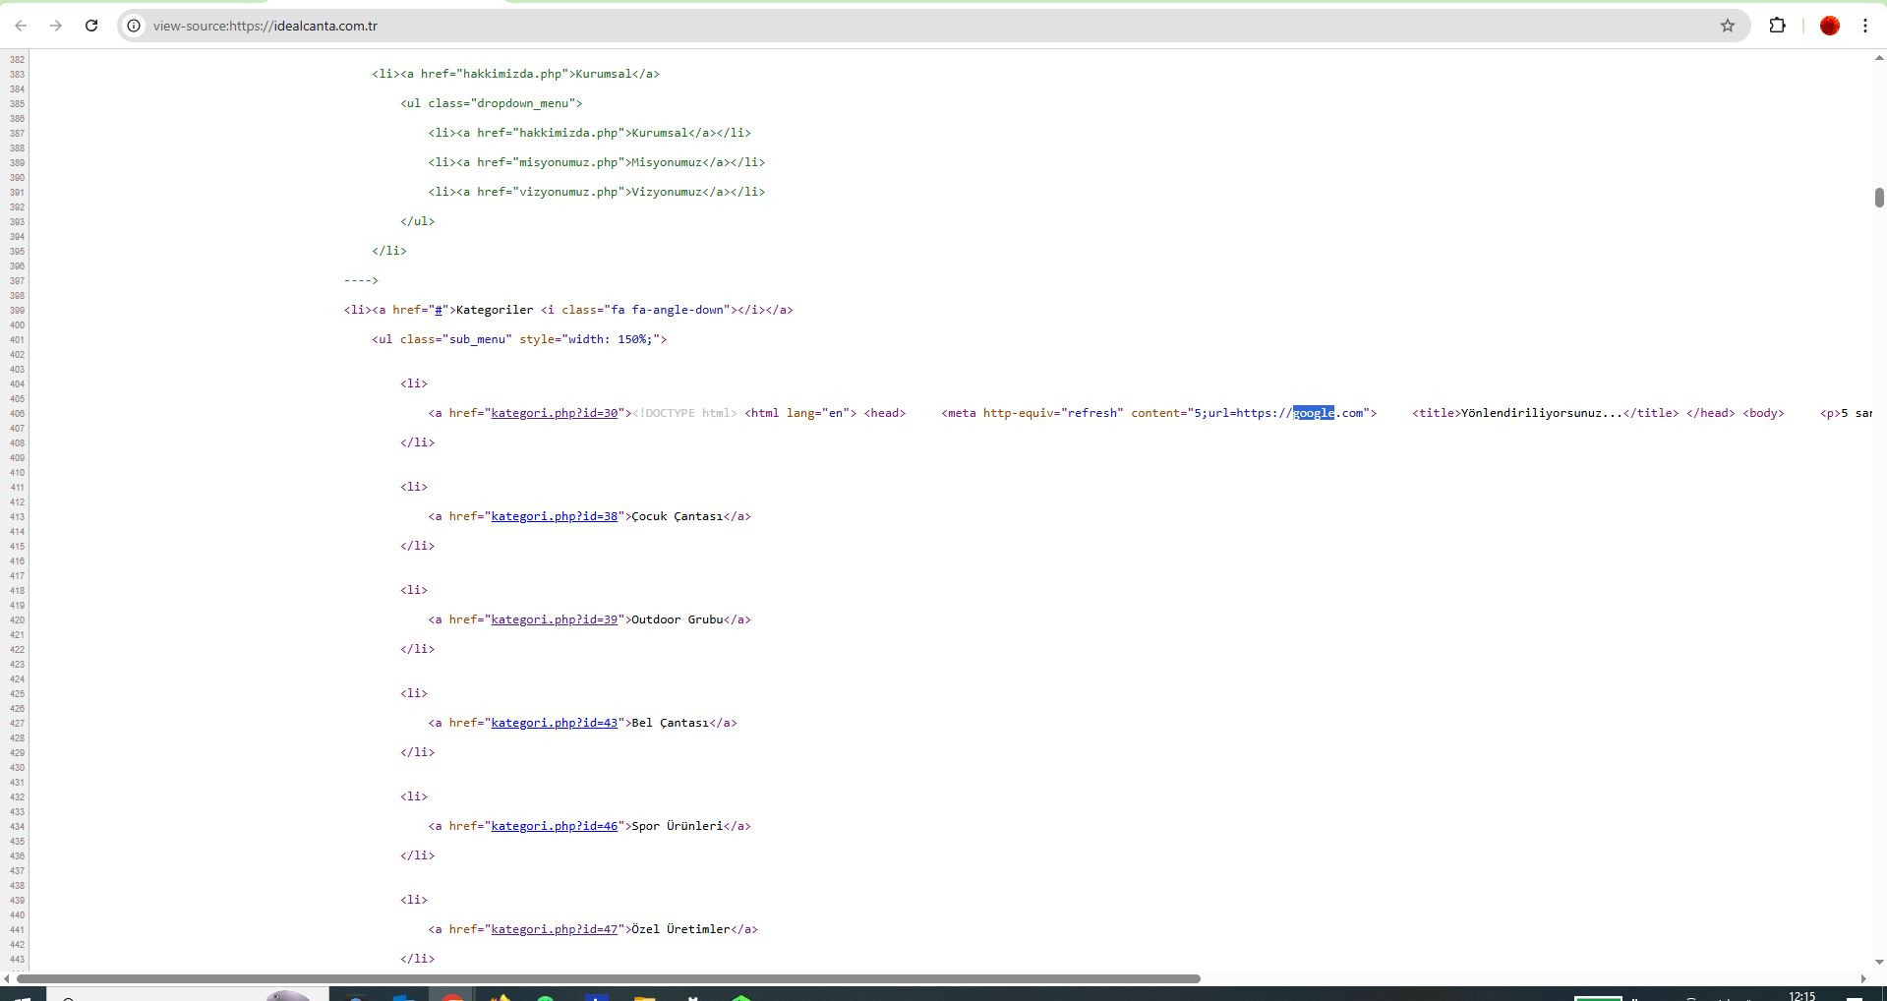Image resolution: width=1887 pixels, height=1001 pixels.
Task: Click the "Kategoriler" text in source
Action: tap(495, 310)
